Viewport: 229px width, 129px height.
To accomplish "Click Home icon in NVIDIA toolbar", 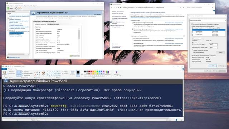I will tap(20, 8).
